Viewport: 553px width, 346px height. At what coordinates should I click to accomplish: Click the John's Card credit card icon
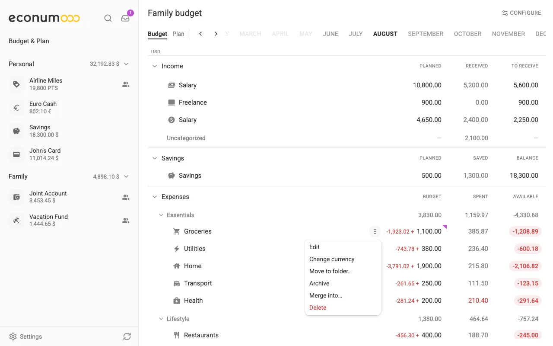[16, 154]
